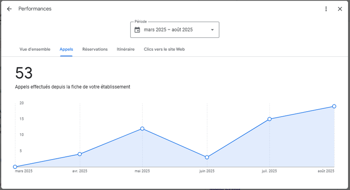
Task: Click the Performances dialog title
Action: point(35,9)
